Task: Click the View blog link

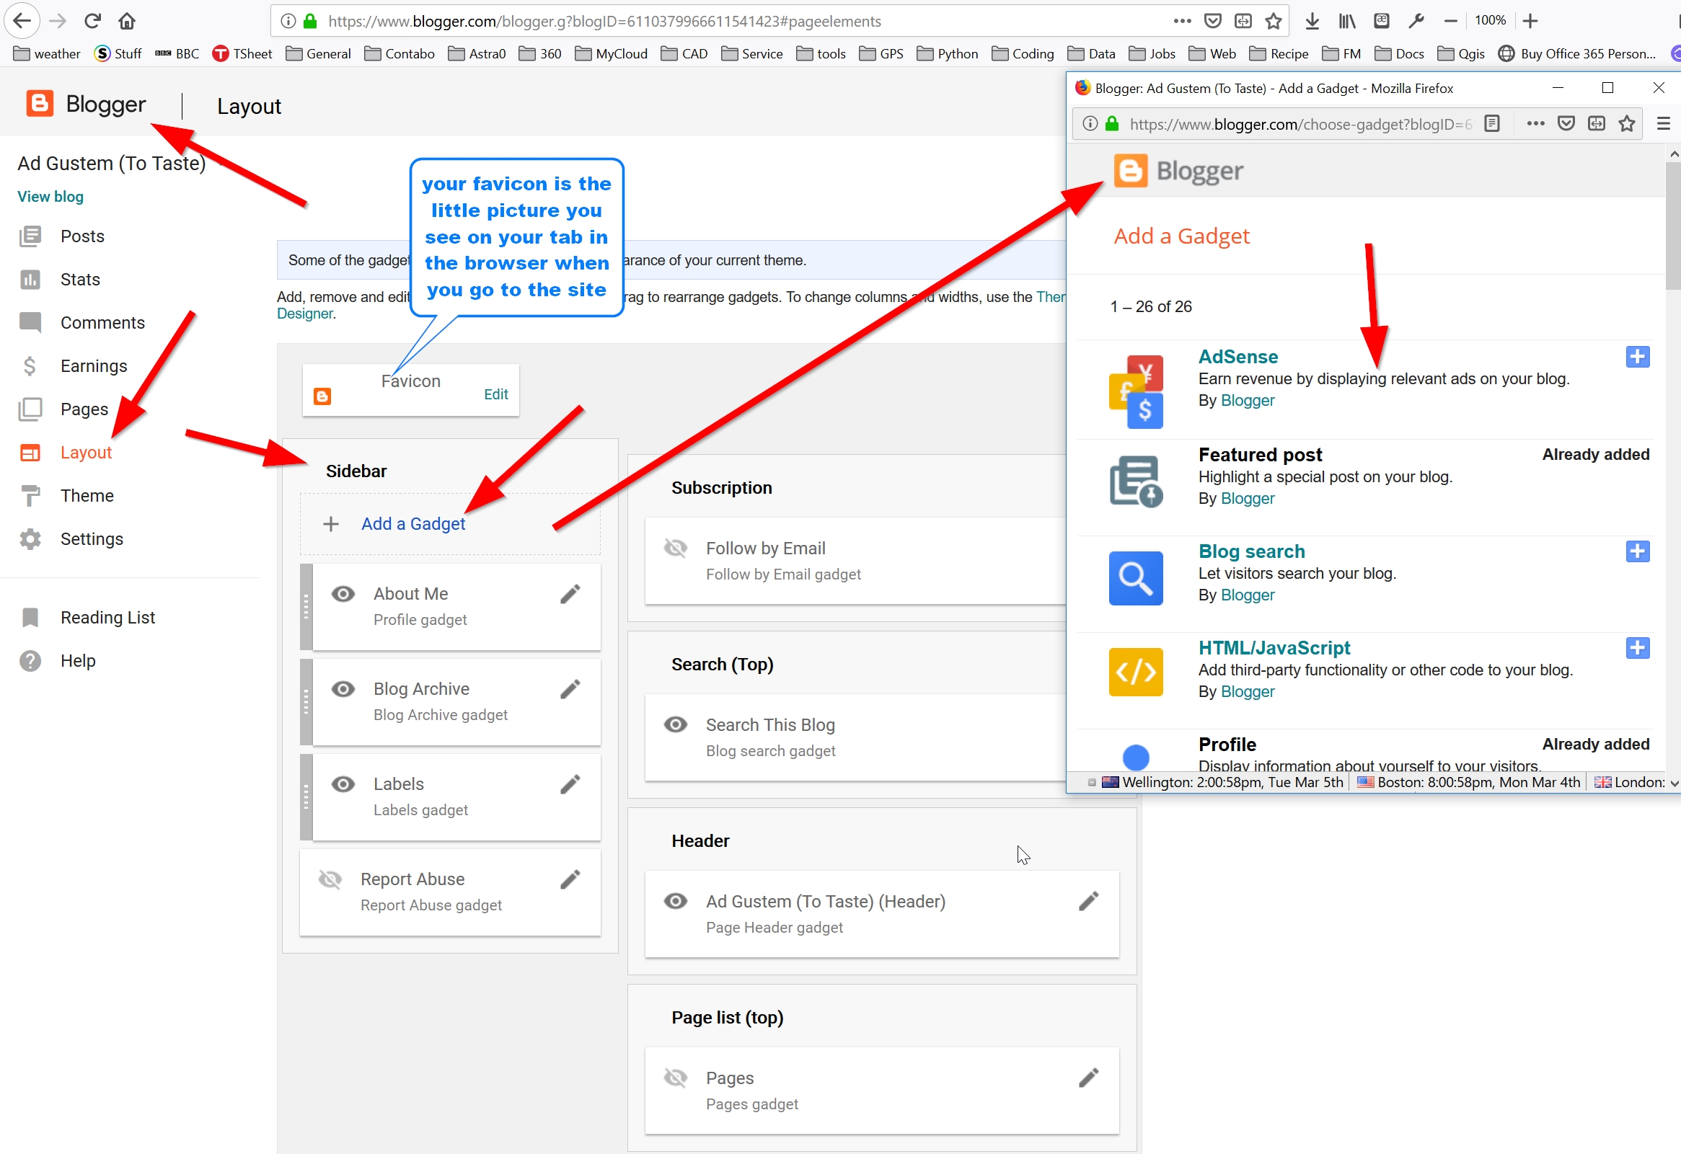Action: coord(50,197)
